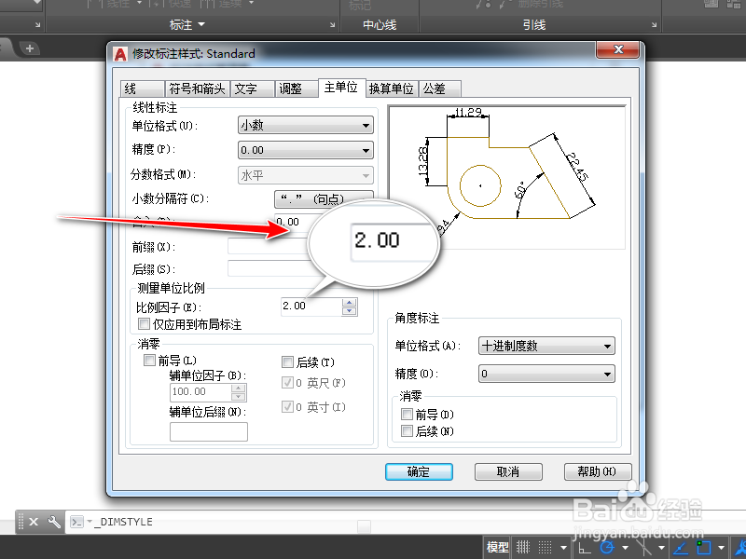Check the 后续(N) trailing zeros option under 角度标注
This screenshot has width=746, height=559.
408,431
